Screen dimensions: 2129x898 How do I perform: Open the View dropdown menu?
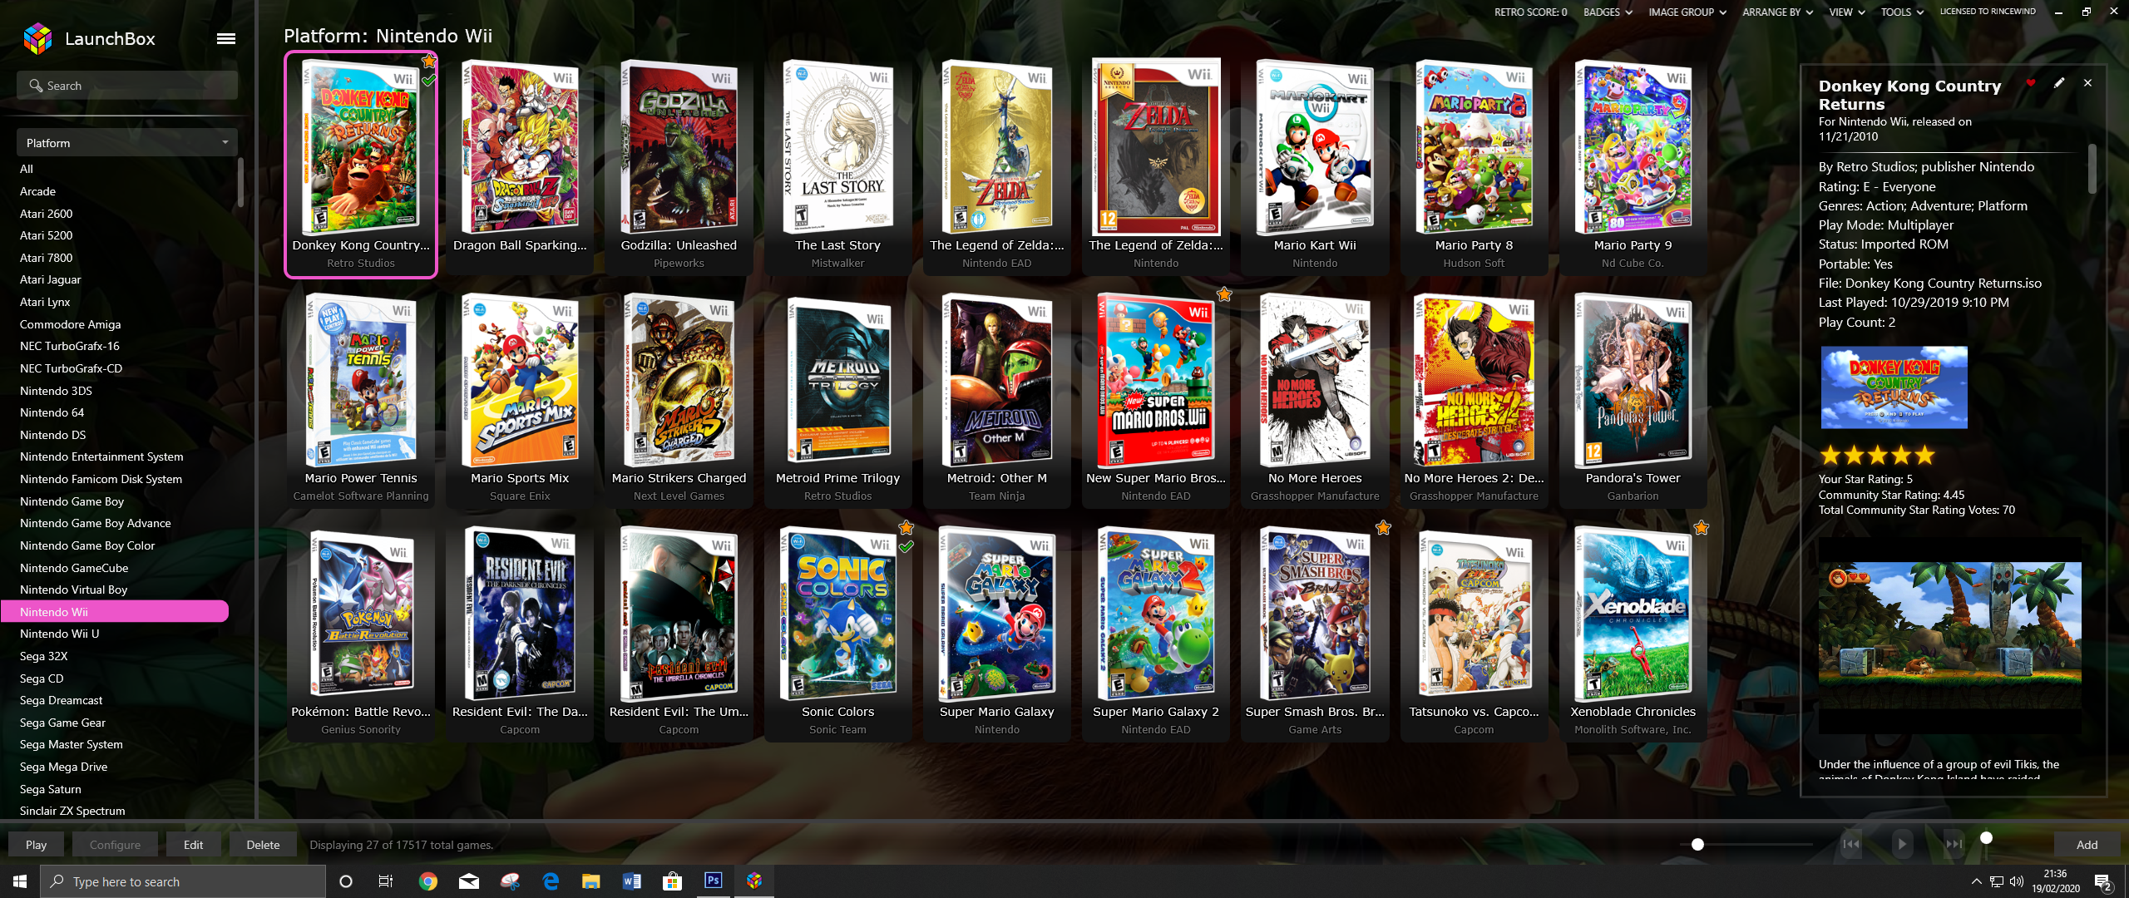point(1846,12)
